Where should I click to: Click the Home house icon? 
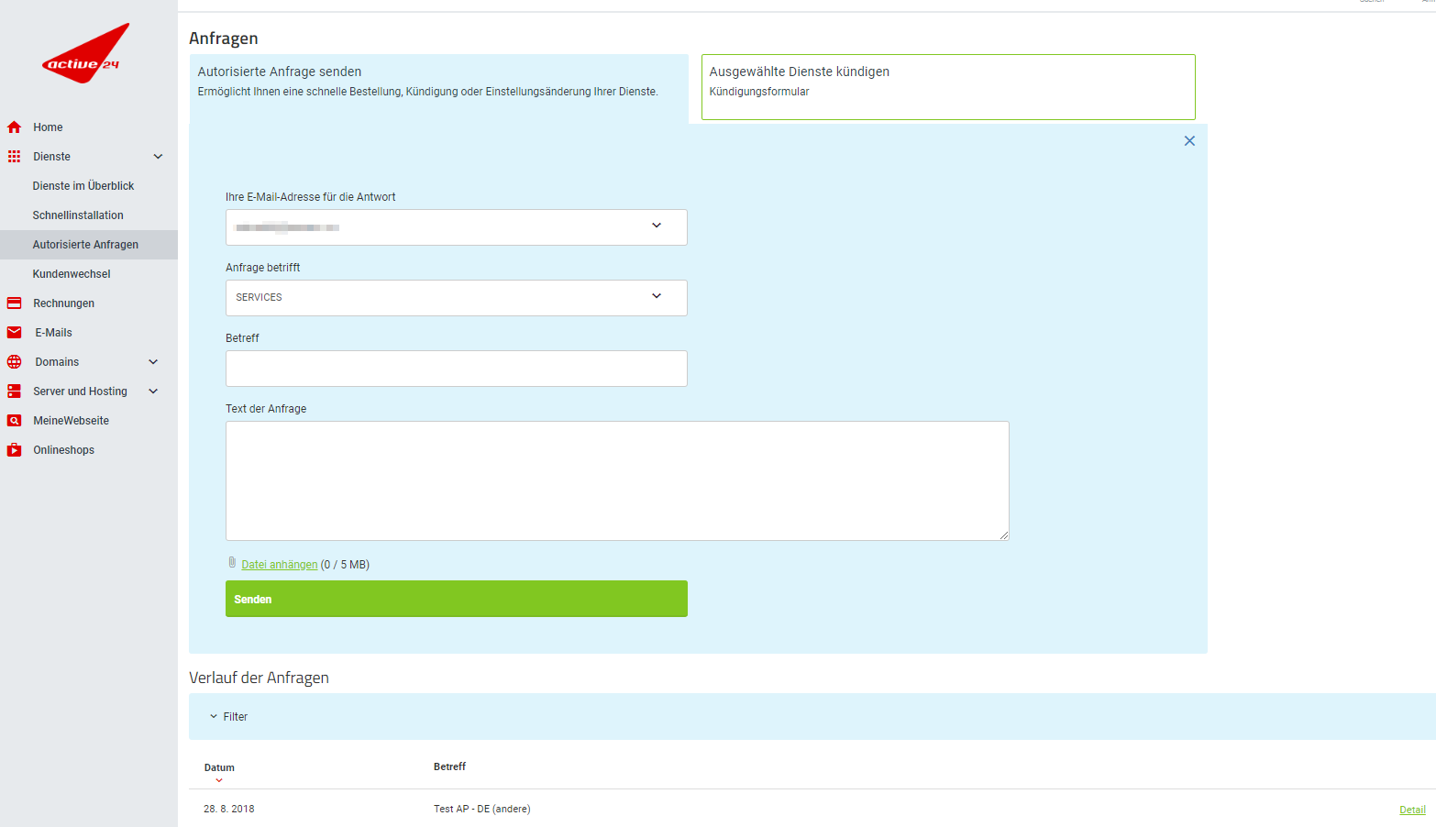[14, 127]
